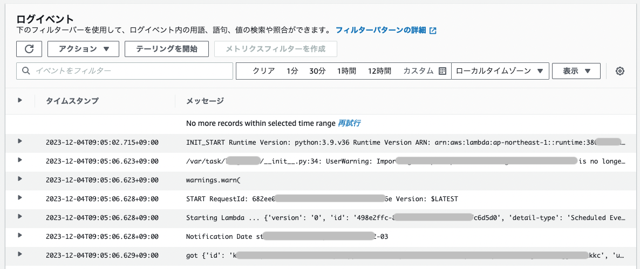Open the アクション dropdown menu
640x269 pixels.
(84, 49)
